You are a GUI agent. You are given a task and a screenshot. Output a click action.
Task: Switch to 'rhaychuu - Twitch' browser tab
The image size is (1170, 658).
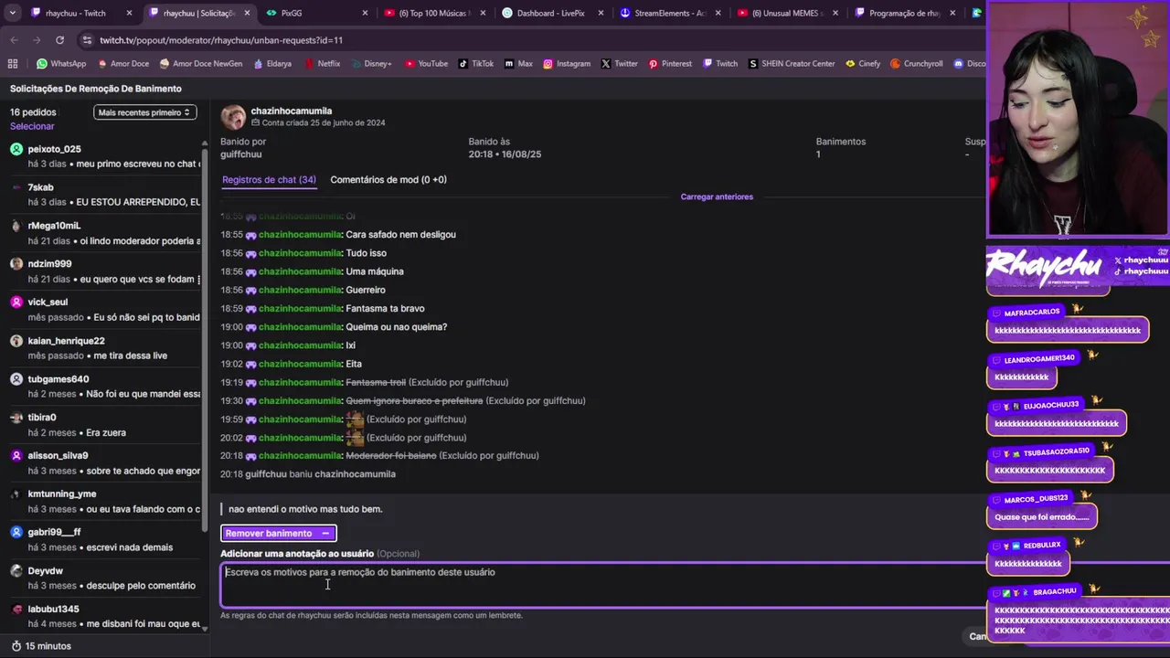pyautogui.click(x=80, y=14)
